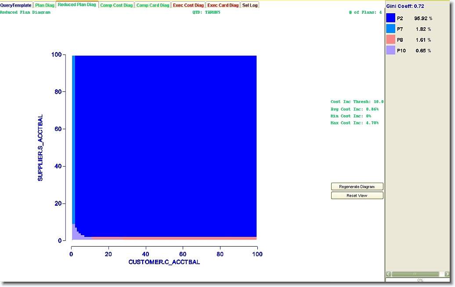This screenshot has height=287, width=455.
Task: Open the Comp Cost Diag tab
Action: pos(116,5)
